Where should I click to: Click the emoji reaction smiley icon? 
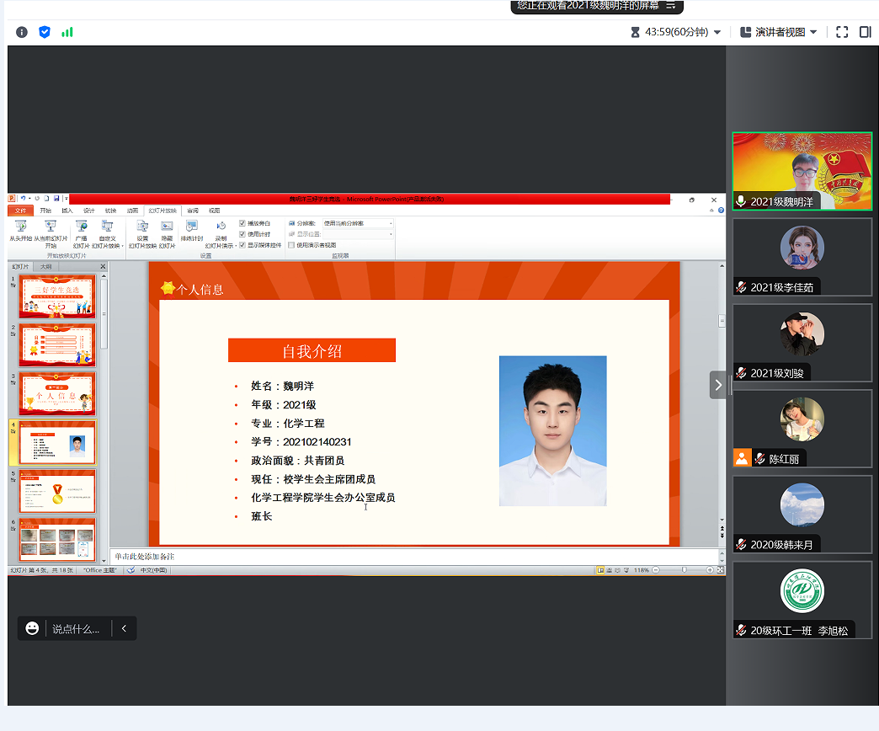32,628
